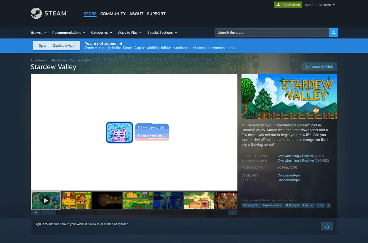Open the SUPPORT tab
The height and width of the screenshot is (243, 368).
(x=156, y=14)
